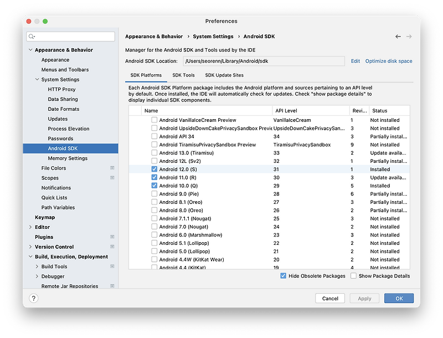Click project-level icon beside Version Control
Screen dimensions: 443x338
coord(112,247)
